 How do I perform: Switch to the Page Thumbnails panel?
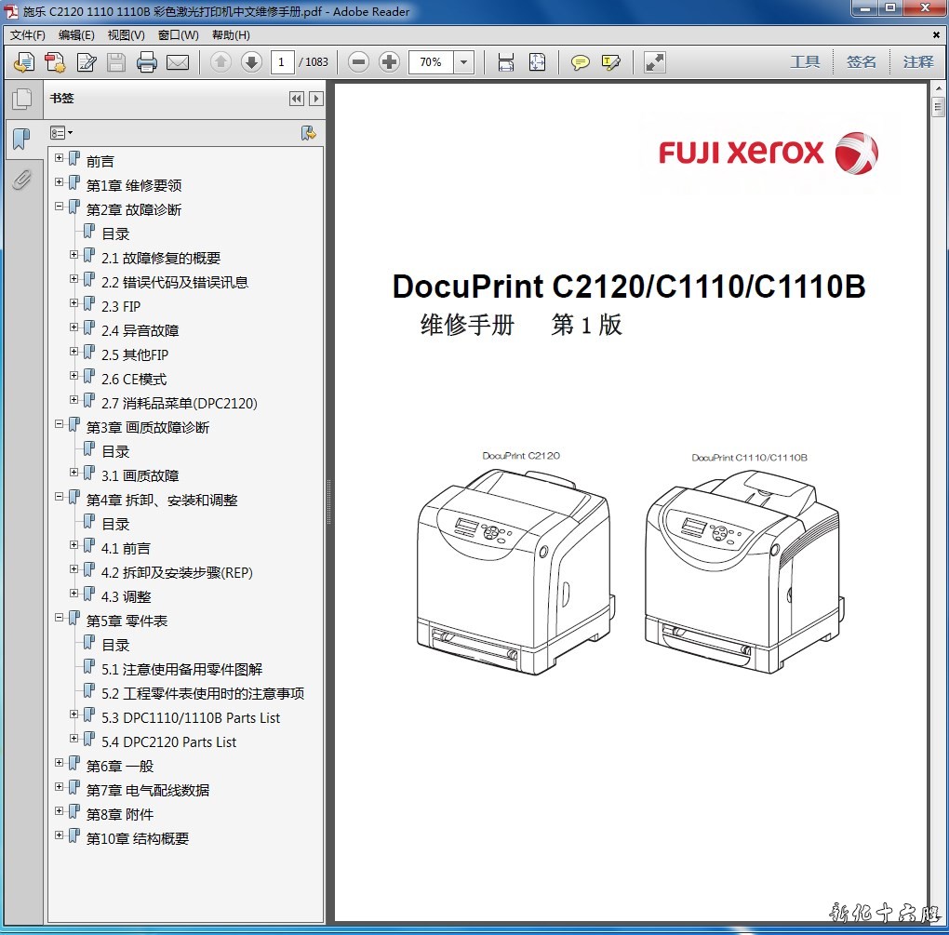coord(21,100)
